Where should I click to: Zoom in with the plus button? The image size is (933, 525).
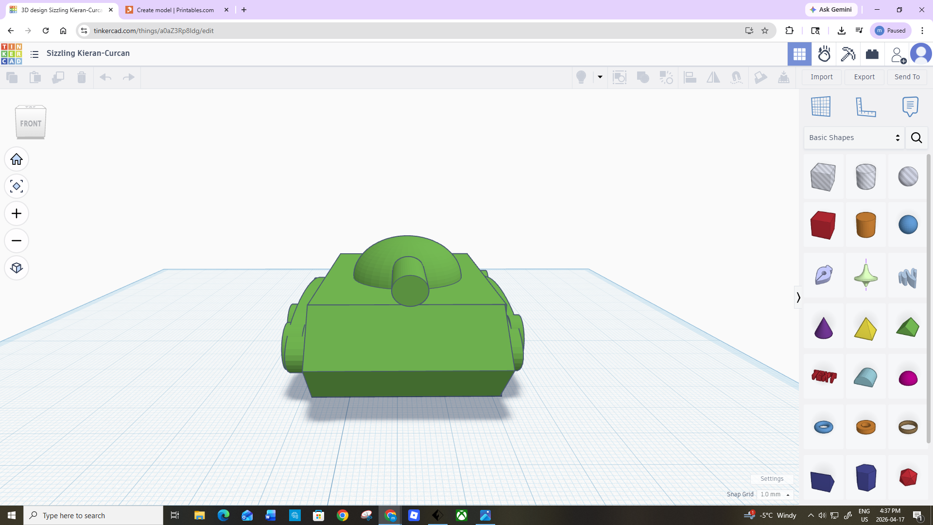coord(17,214)
